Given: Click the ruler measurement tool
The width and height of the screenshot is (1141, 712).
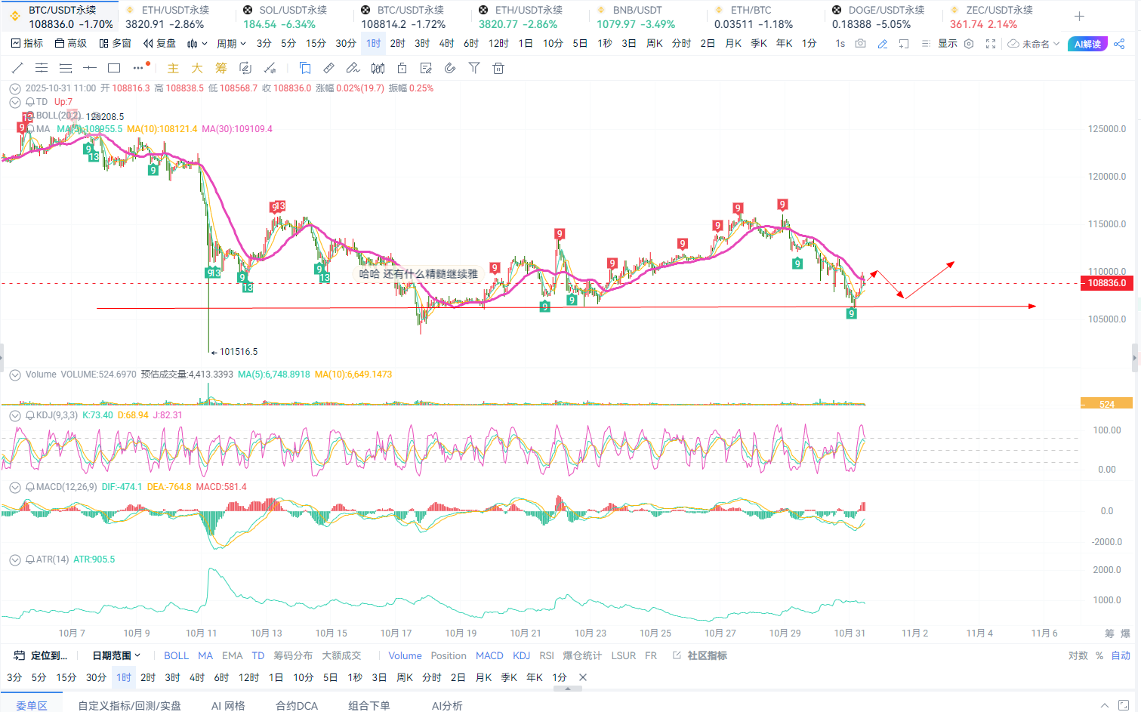Looking at the screenshot, I should coord(328,68).
